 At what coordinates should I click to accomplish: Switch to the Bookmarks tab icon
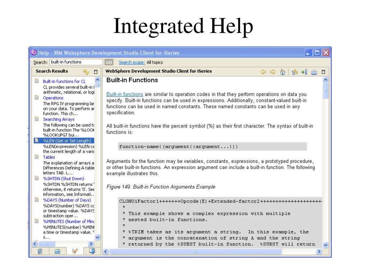point(92,251)
